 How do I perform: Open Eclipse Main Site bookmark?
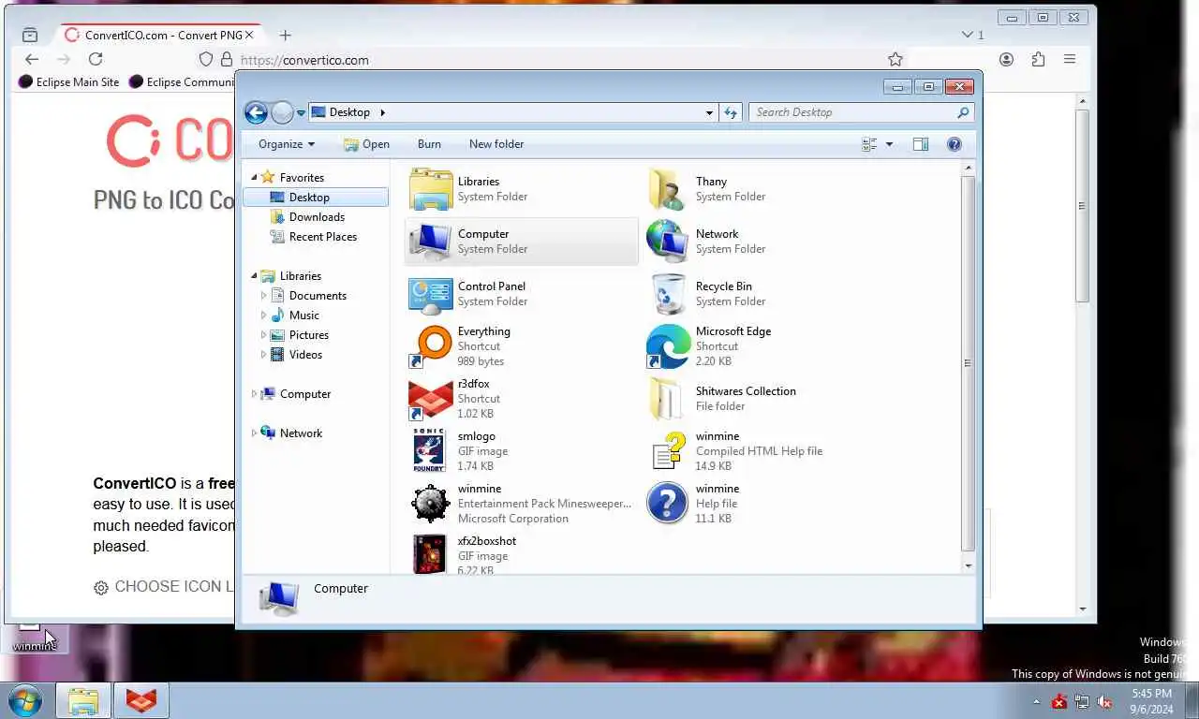[69, 81]
